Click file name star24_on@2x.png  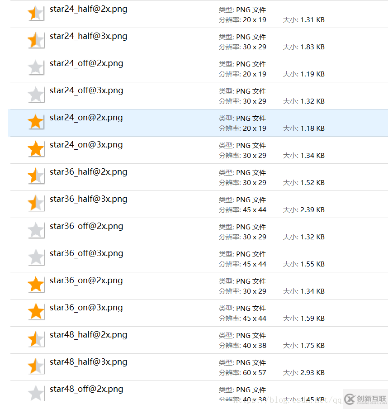pos(86,118)
